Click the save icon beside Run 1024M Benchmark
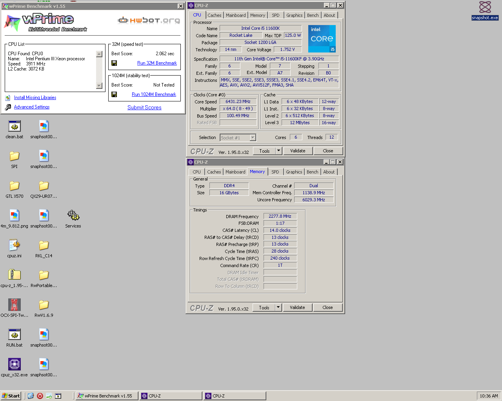 [x=114, y=94]
